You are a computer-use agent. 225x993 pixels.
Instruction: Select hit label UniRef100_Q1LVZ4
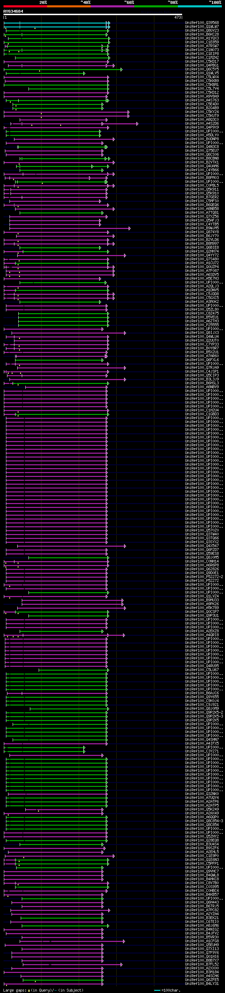coord(202,596)
